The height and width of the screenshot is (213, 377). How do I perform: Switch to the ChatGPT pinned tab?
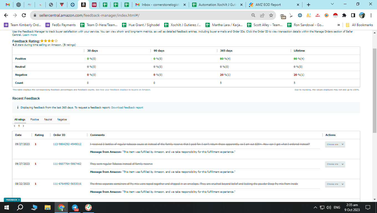(x=19, y=5)
